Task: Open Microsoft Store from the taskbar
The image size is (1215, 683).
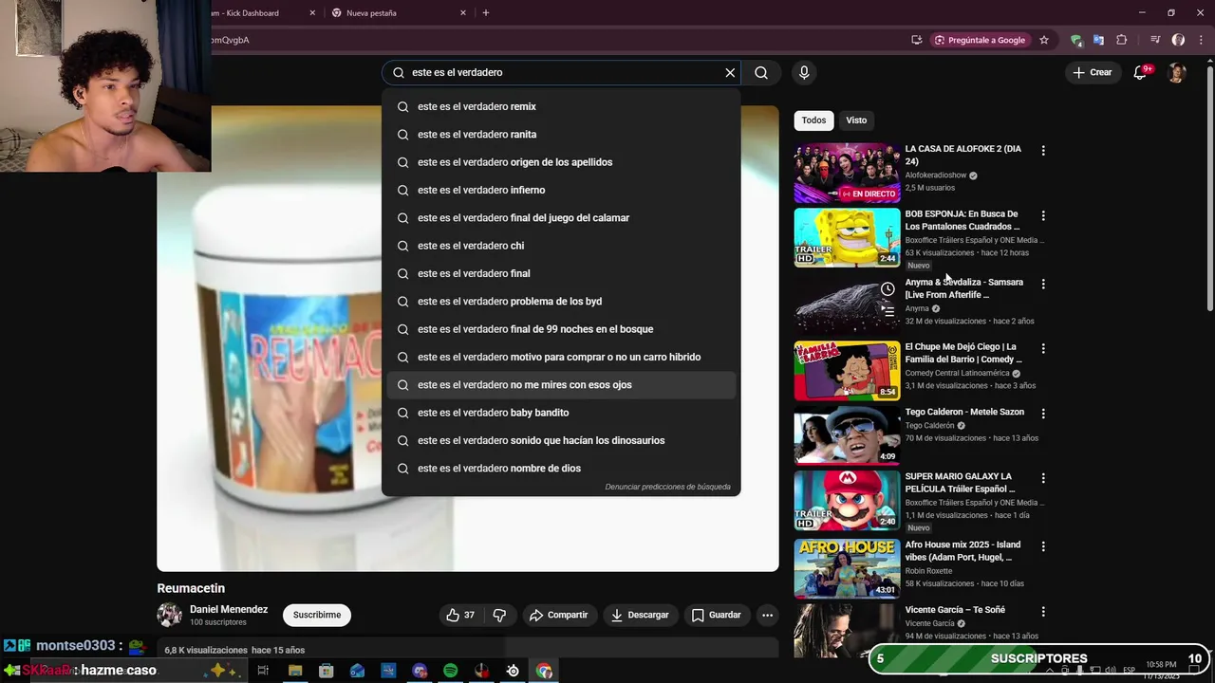Action: click(x=327, y=671)
